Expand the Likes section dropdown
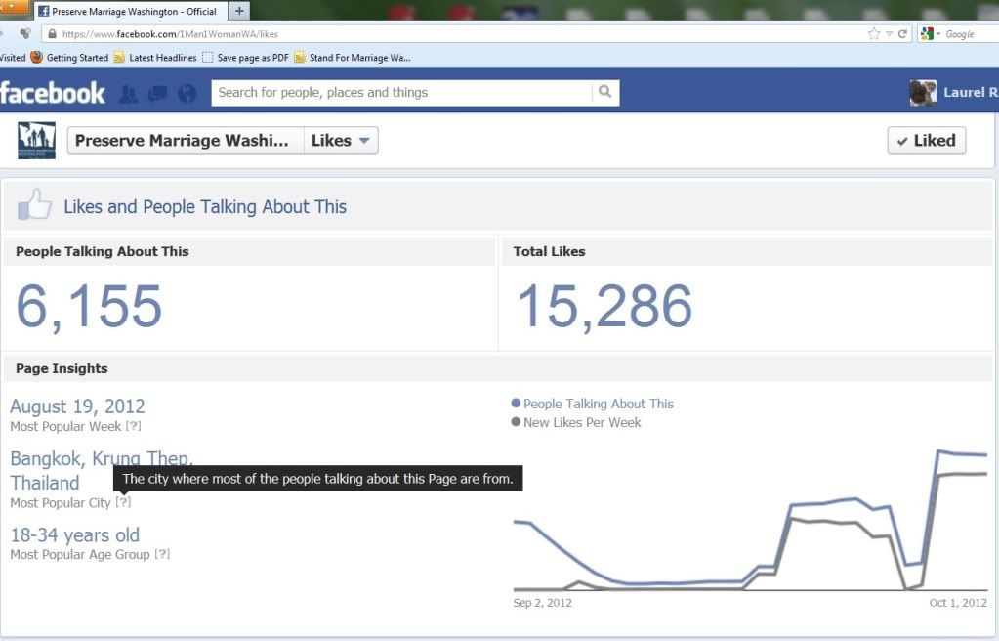The width and height of the screenshot is (999, 641). (341, 141)
